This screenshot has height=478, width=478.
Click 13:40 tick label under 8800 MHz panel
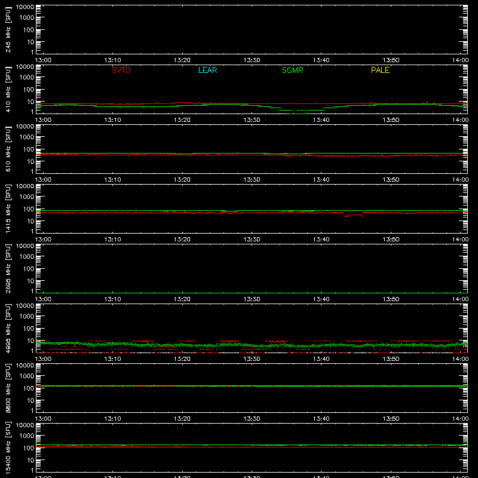coord(321,419)
